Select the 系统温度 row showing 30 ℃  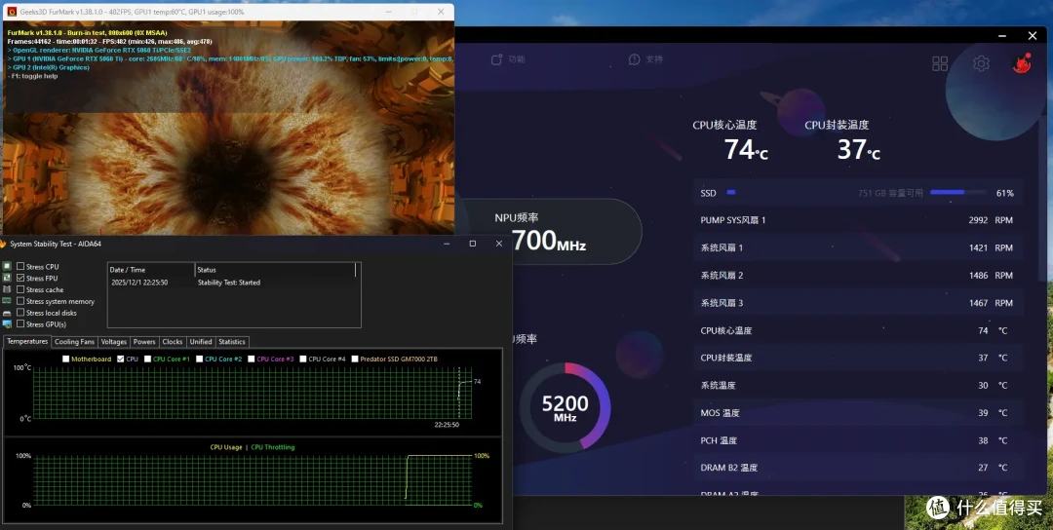point(858,385)
